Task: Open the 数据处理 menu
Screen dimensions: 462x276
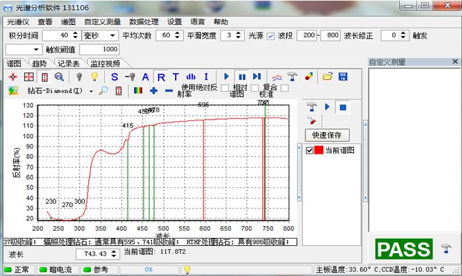Action: 145,21
